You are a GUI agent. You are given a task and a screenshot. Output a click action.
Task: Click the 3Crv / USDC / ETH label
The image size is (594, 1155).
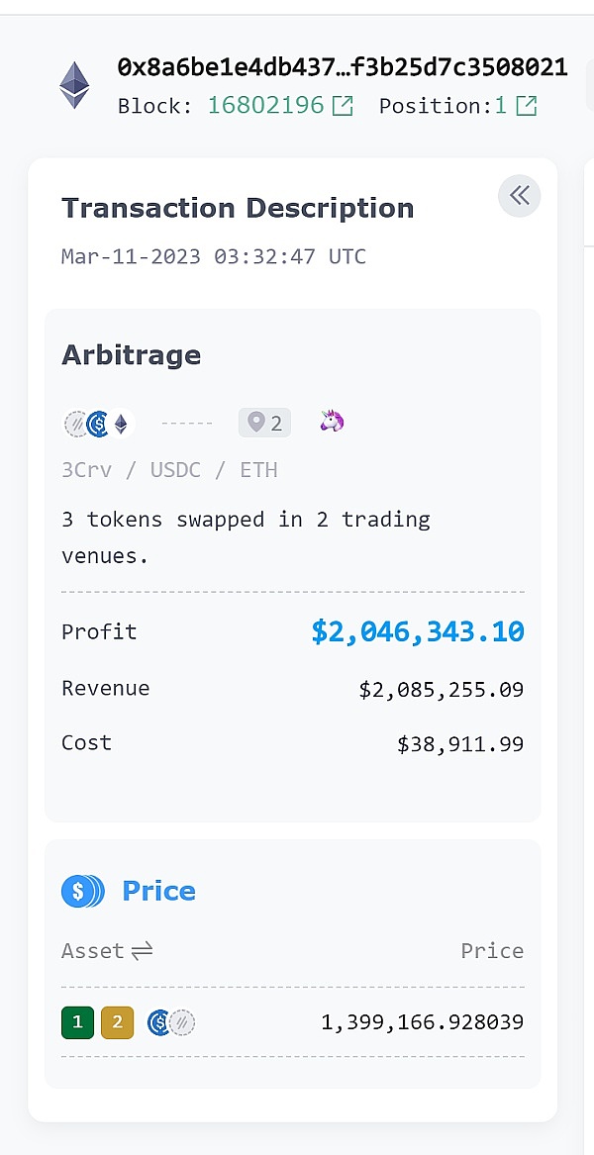(x=169, y=469)
